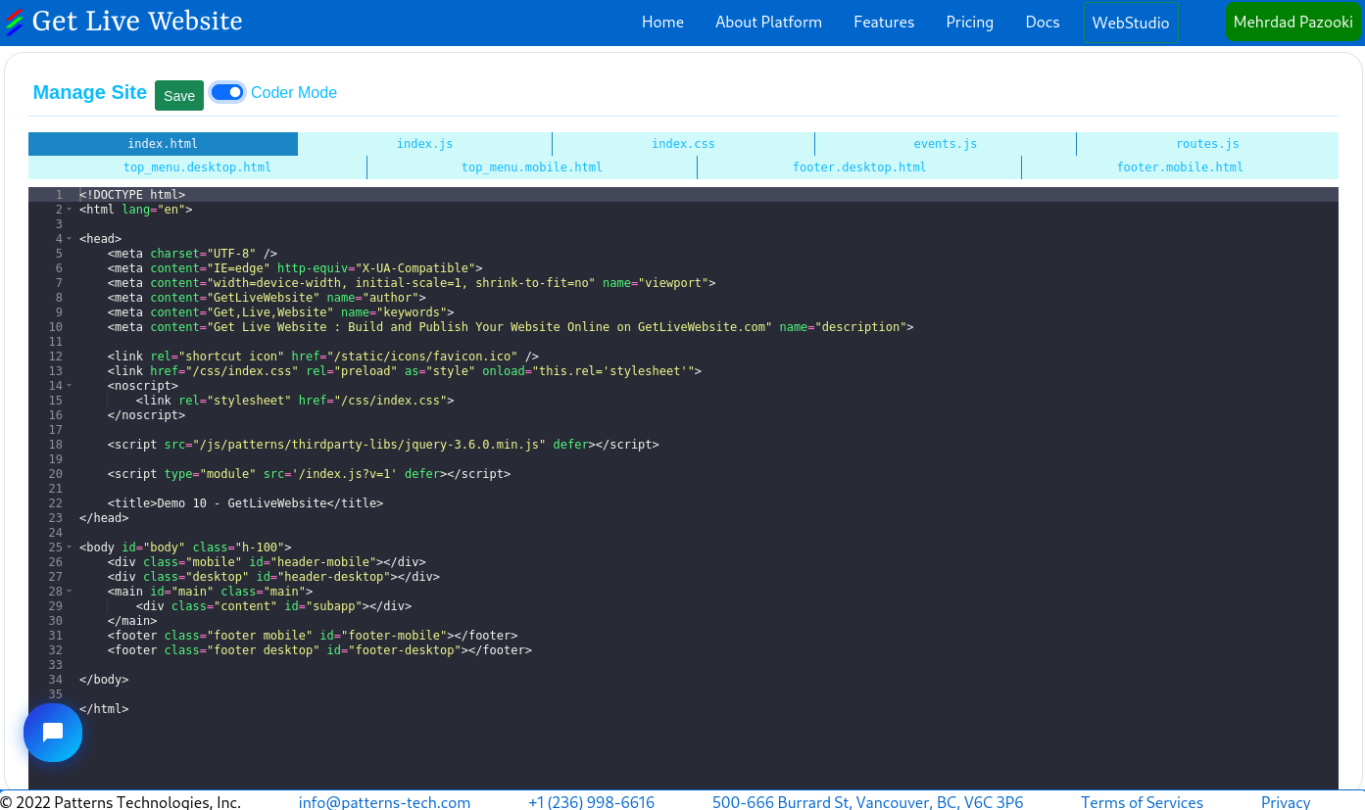The height and width of the screenshot is (810, 1365).
Task: Select the events.js tab
Action: tap(946, 144)
